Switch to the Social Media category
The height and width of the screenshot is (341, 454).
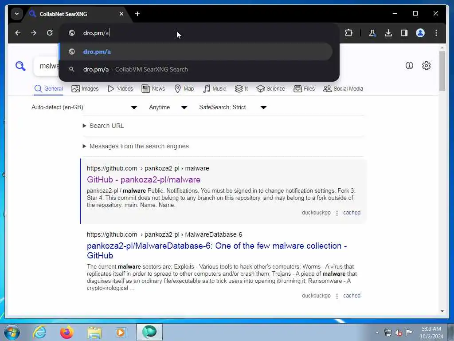pos(343,89)
